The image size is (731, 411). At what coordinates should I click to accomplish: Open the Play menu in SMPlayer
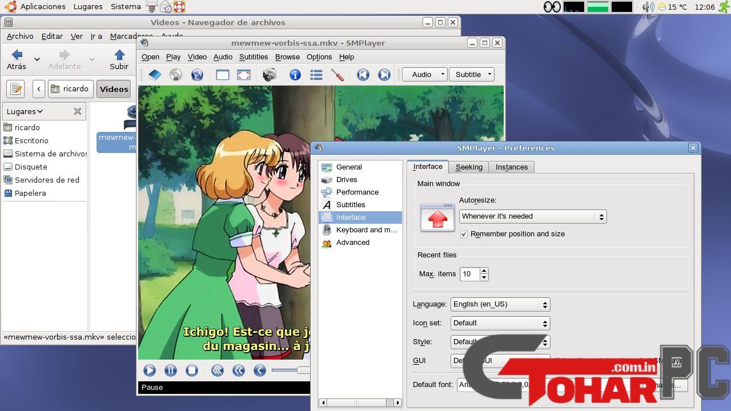coord(173,57)
